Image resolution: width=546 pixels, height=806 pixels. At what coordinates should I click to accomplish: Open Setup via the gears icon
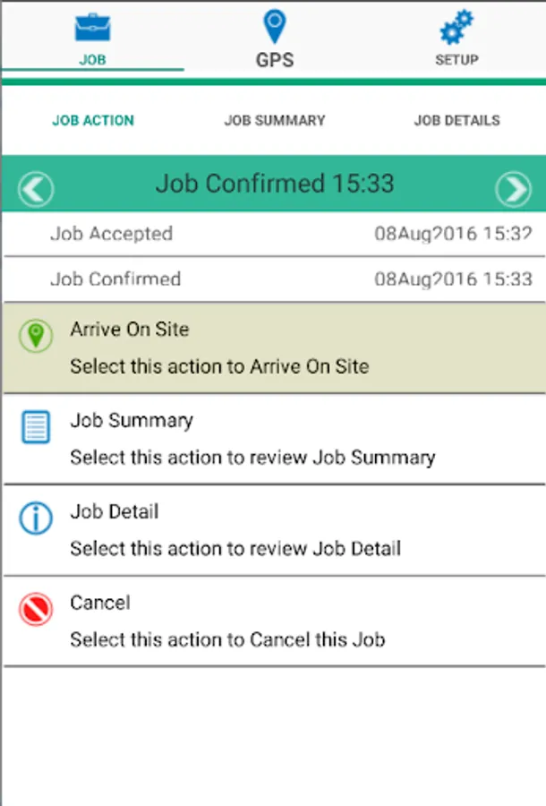[x=456, y=27]
